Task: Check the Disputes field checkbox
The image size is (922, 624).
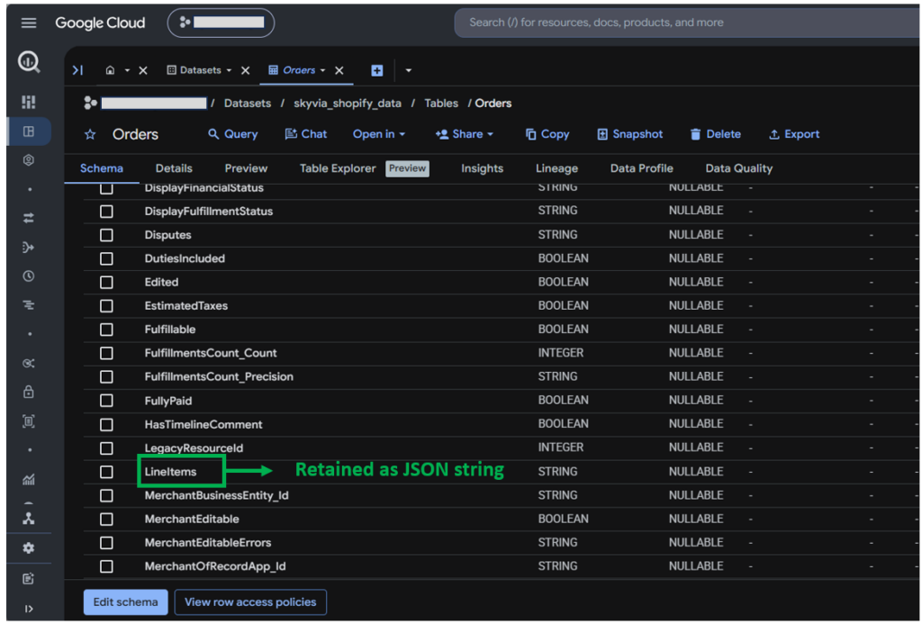Action: [x=106, y=235]
